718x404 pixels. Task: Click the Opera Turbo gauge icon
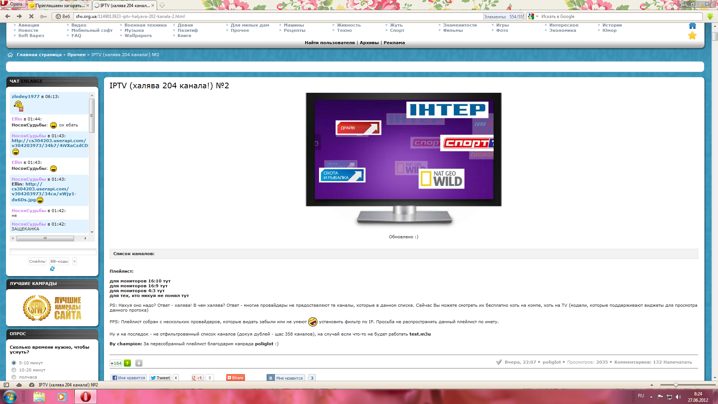32,385
